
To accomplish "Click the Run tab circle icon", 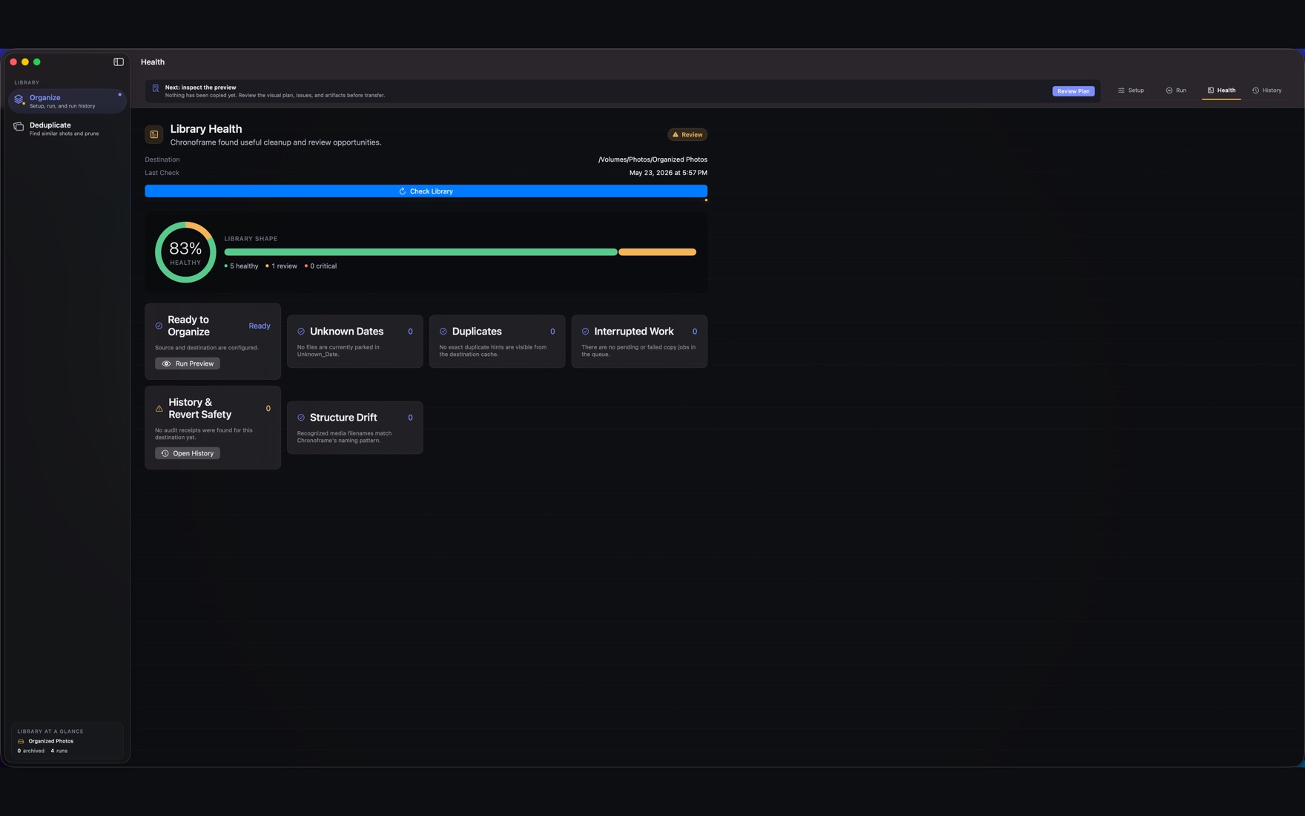I will click(x=1169, y=91).
